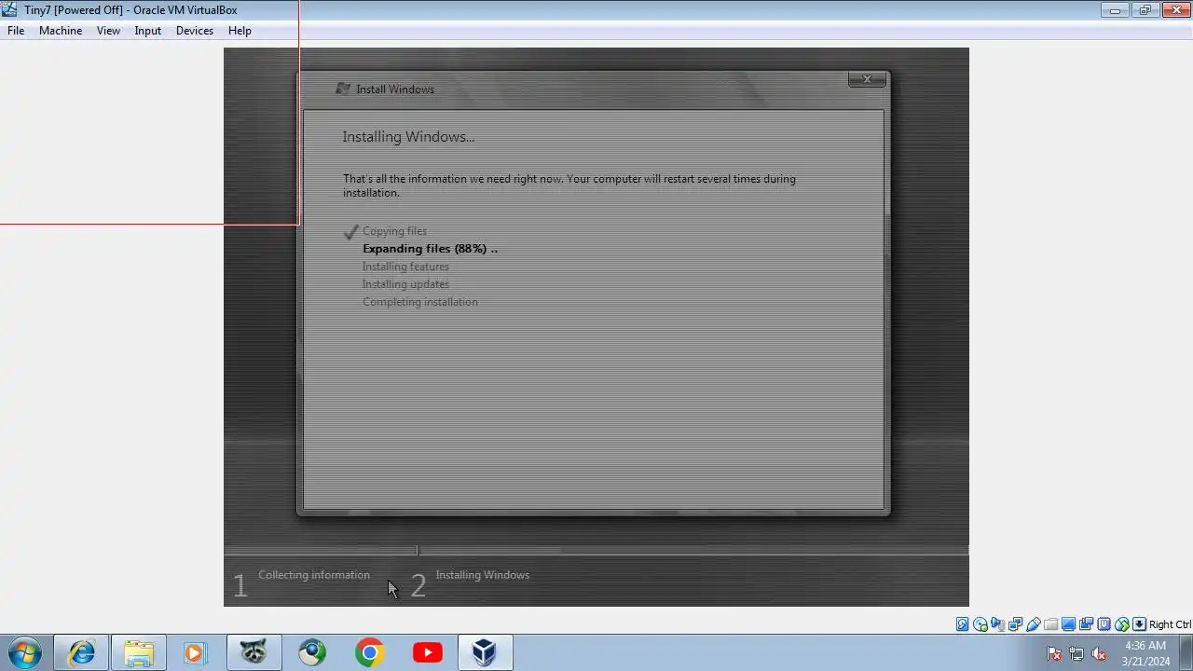The width and height of the screenshot is (1193, 671).
Task: Click the 'Installing Windows' stage 2 label
Action: click(483, 575)
